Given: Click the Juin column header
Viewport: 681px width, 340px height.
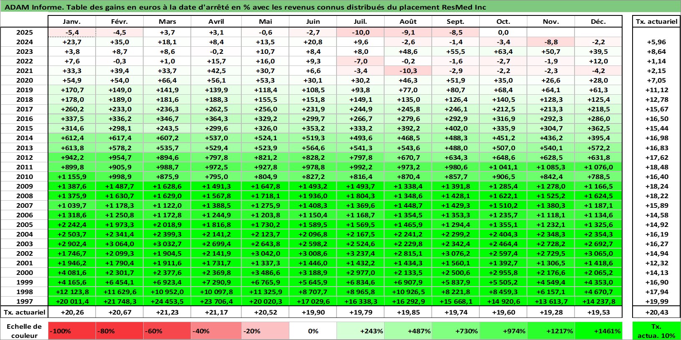Looking at the screenshot, I should 313,21.
